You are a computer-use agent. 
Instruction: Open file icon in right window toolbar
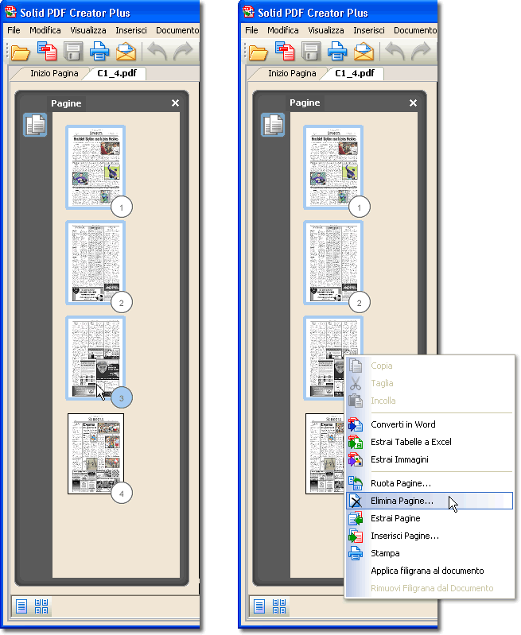point(259,52)
